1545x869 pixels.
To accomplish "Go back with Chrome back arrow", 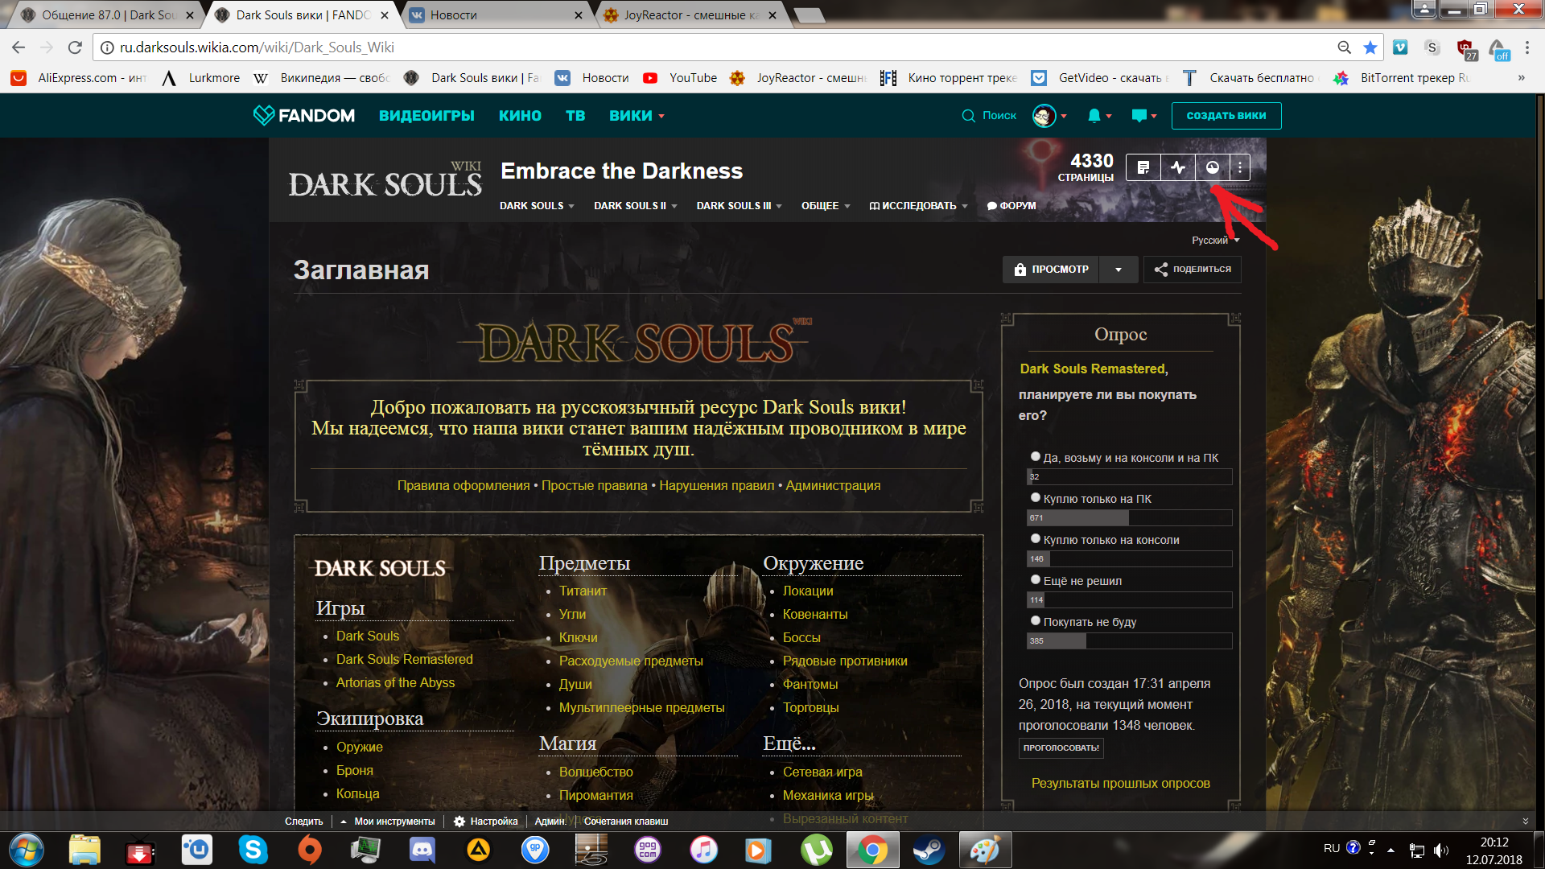I will 19,47.
